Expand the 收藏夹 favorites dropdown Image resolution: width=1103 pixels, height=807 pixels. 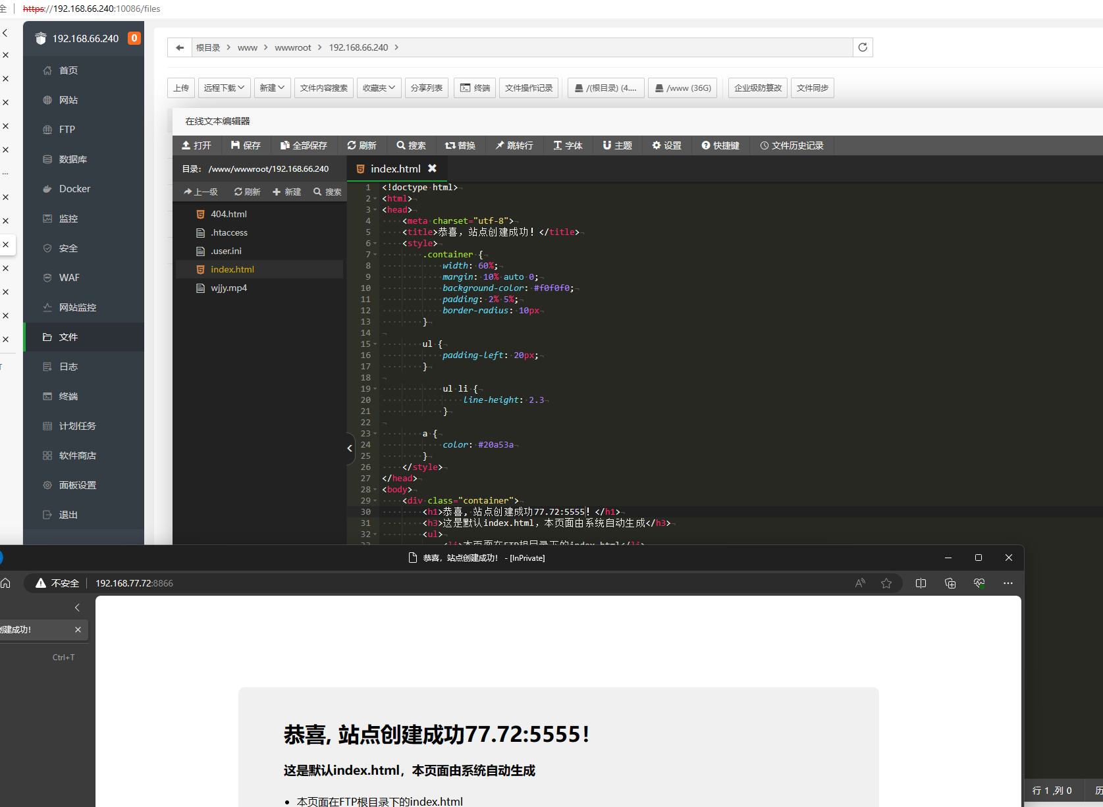pyautogui.click(x=379, y=88)
